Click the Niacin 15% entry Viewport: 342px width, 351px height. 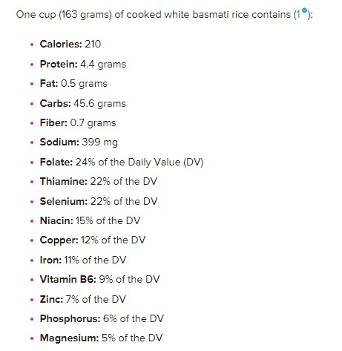[x=90, y=220]
